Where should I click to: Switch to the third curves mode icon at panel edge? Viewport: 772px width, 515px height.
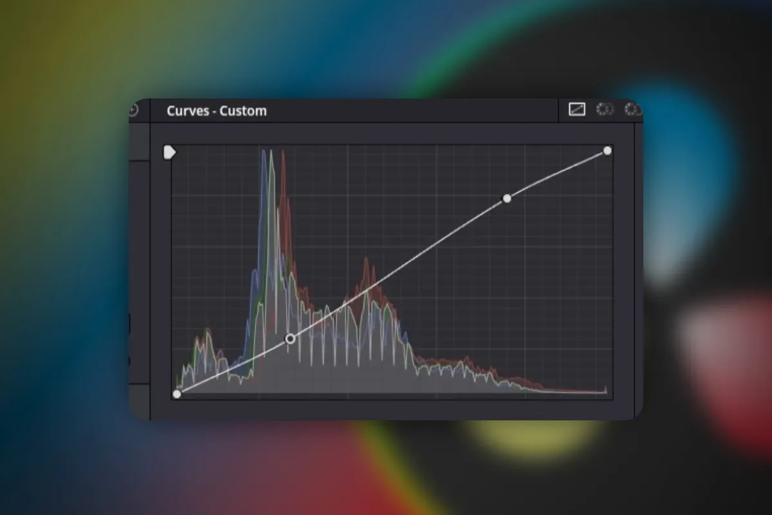pos(633,110)
